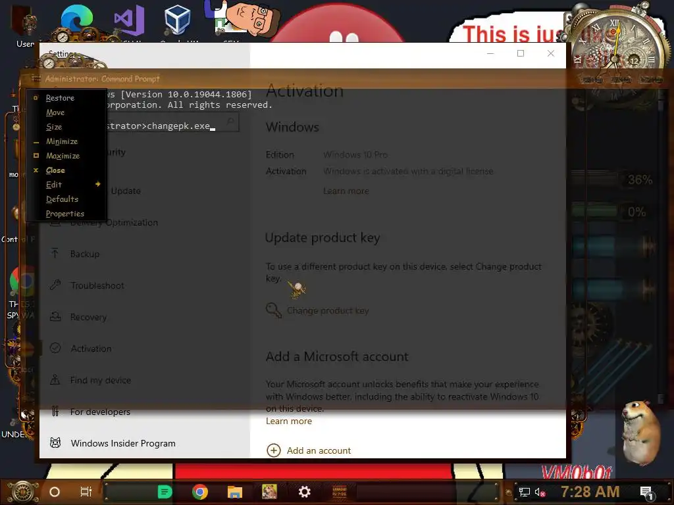The height and width of the screenshot is (505, 674).
Task: Open Microsoft Edge from the desktop
Action: [x=77, y=19]
